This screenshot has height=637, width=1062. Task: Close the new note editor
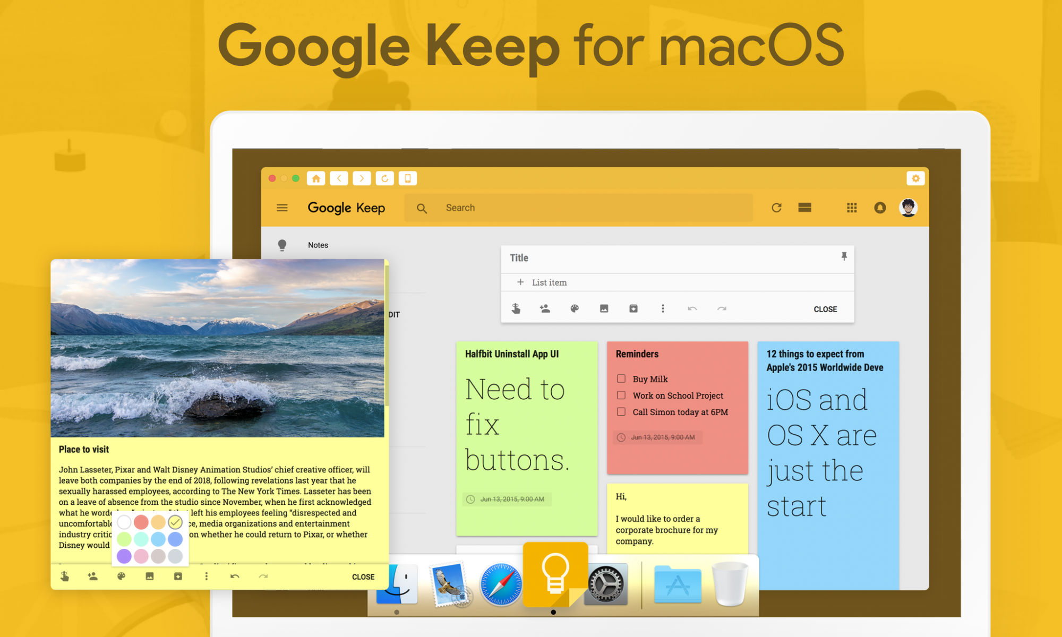click(x=825, y=309)
